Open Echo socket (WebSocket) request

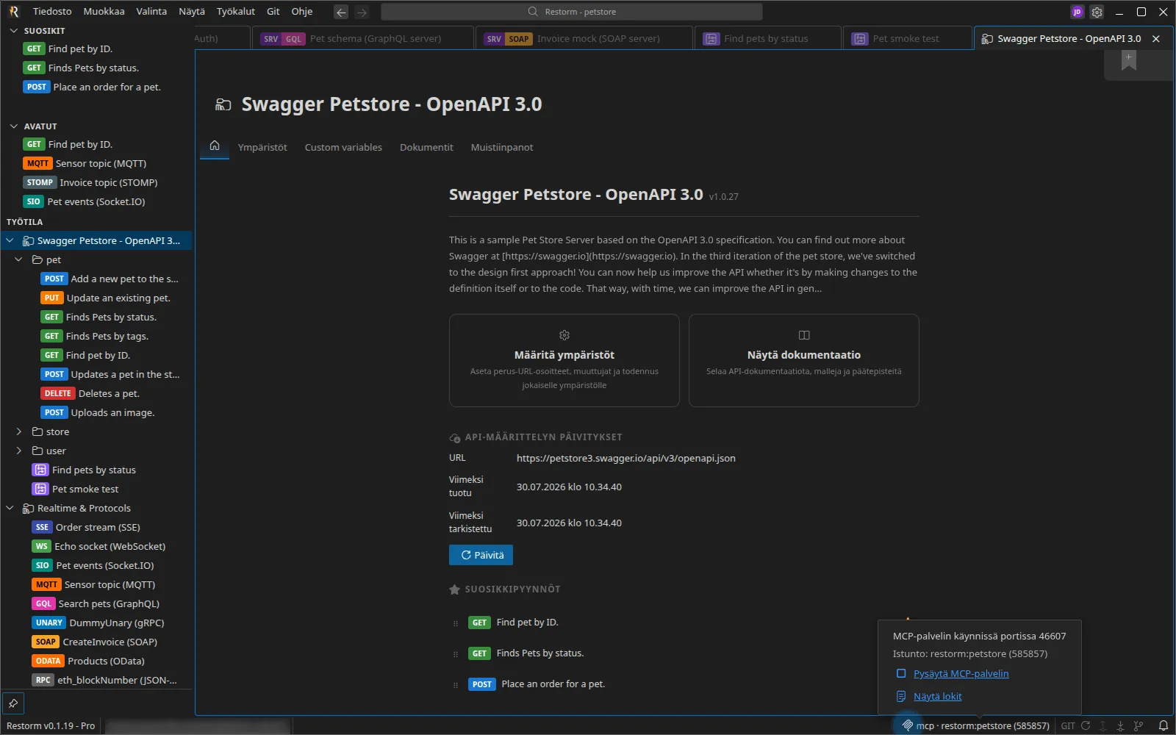(x=97, y=546)
